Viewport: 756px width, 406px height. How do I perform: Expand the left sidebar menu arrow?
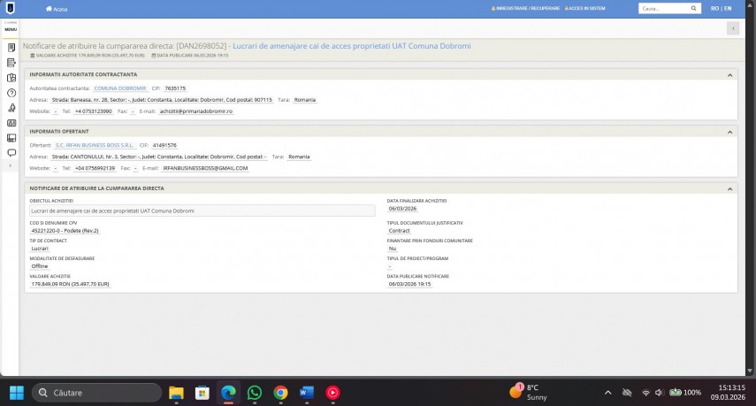[11, 166]
